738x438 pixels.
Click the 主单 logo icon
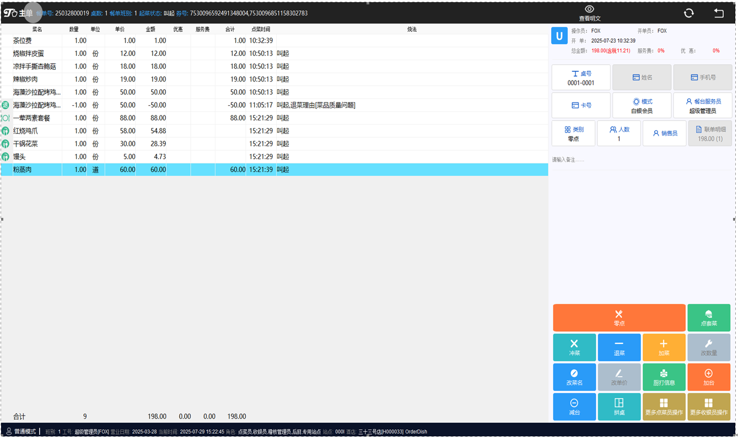10,13
